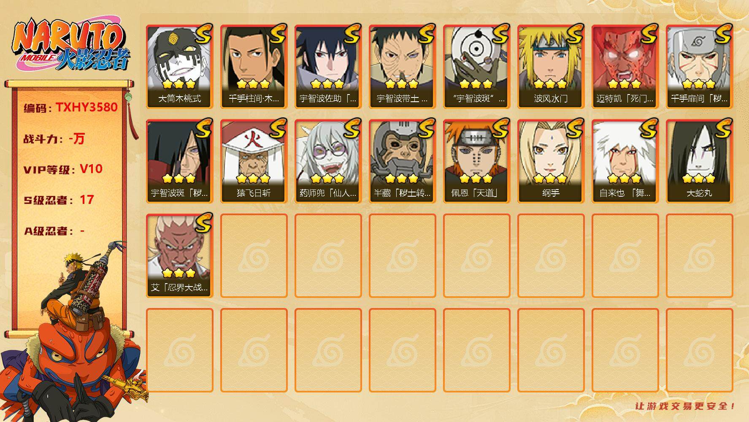The image size is (749, 422).
Task: Click the empty card slot next to 艾
Action: pyautogui.click(x=254, y=256)
